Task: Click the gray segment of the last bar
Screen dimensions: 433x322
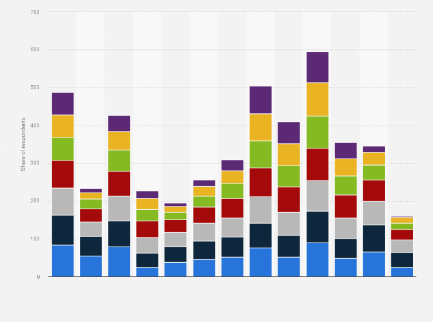Action: coord(402,246)
